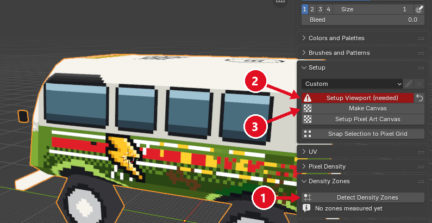Click drag handle of Density Zones panel
The height and width of the screenshot is (223, 432).
pyautogui.click(x=421, y=181)
